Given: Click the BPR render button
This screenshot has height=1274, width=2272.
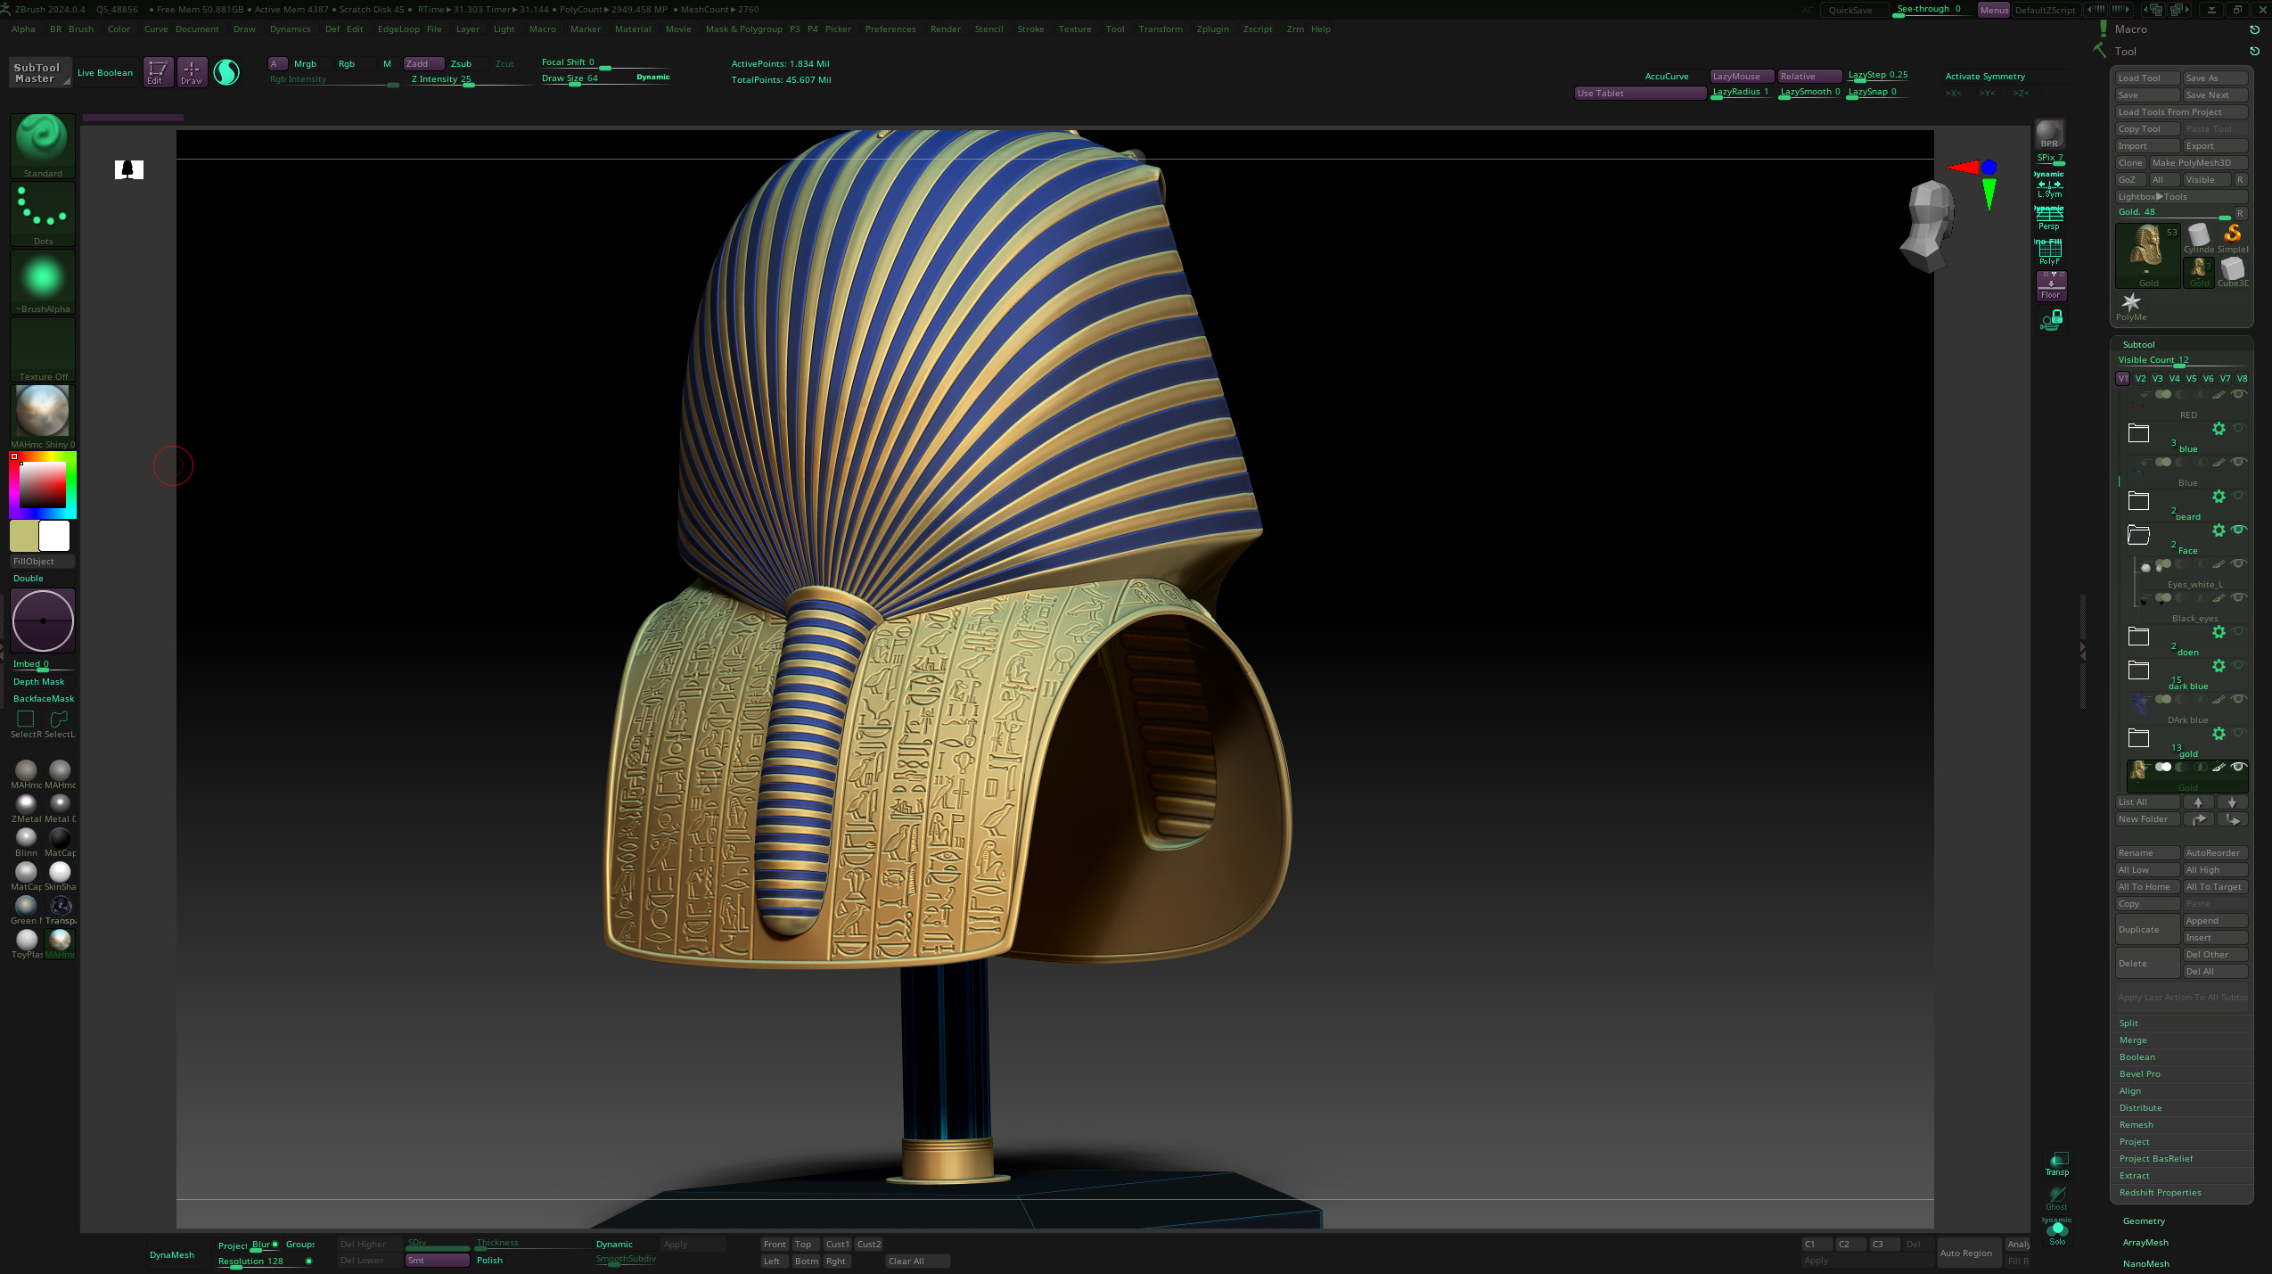Looking at the screenshot, I should [2049, 134].
